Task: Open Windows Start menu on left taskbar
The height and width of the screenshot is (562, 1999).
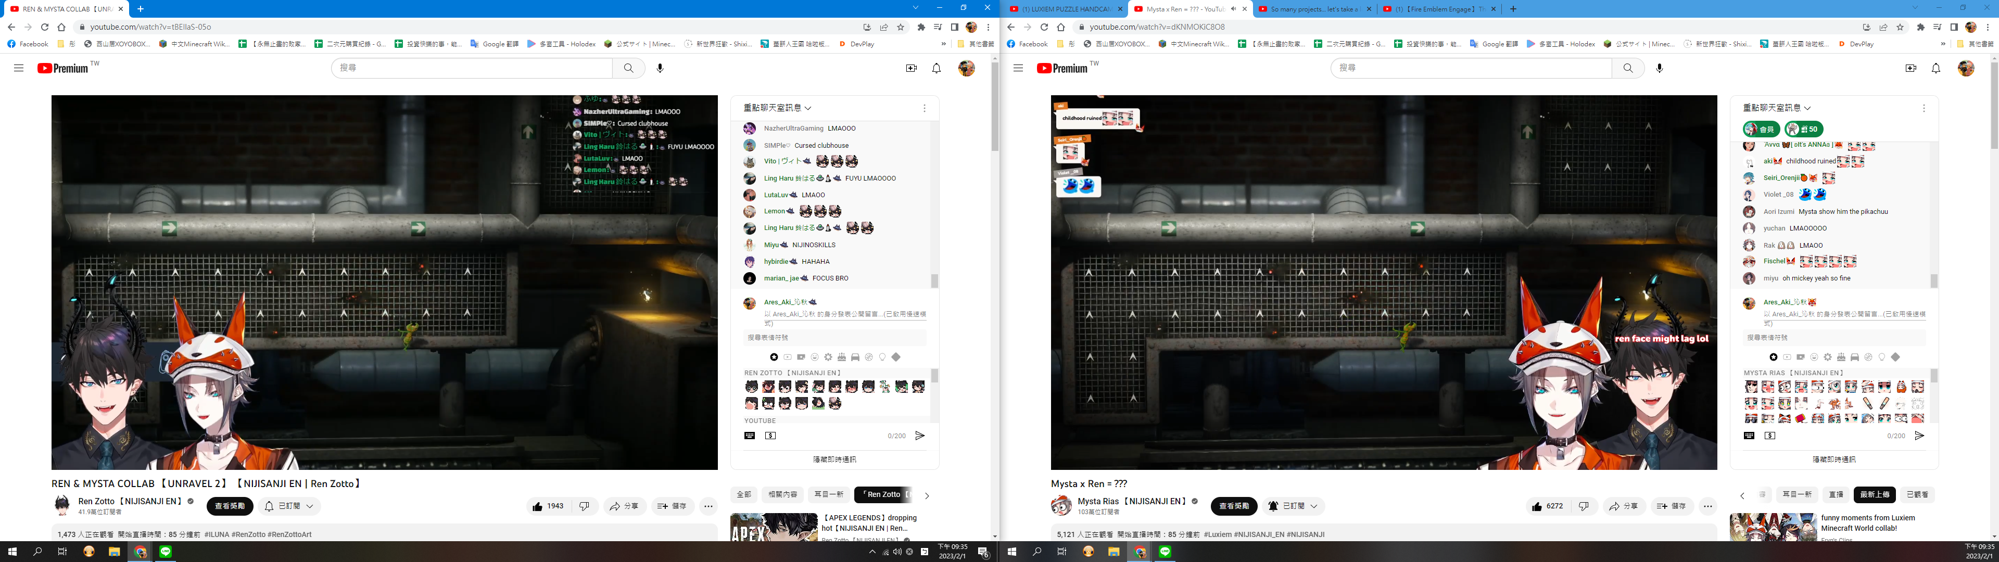Action: 12,552
